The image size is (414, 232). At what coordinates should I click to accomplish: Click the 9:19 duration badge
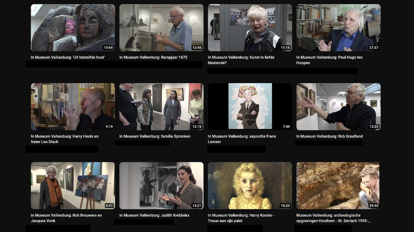click(109, 127)
